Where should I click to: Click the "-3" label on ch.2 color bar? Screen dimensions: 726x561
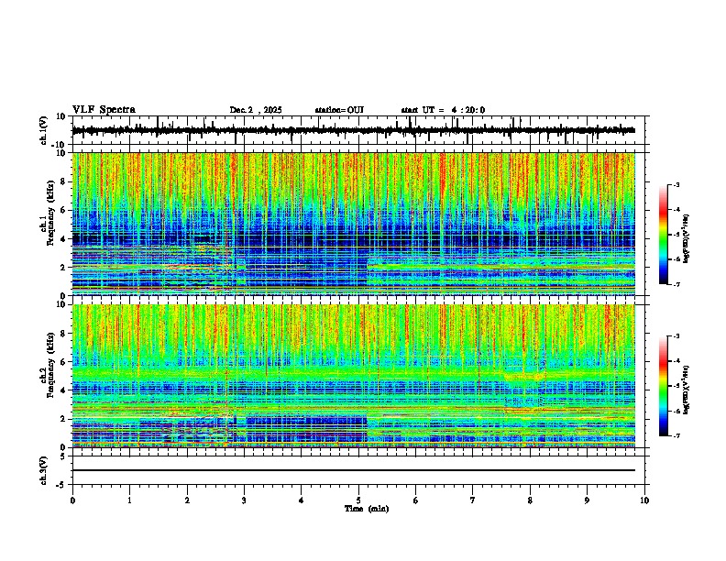pyautogui.click(x=676, y=336)
